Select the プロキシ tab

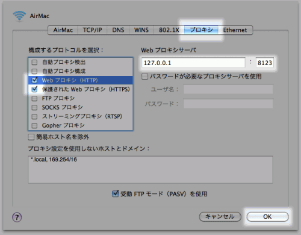tap(201, 30)
